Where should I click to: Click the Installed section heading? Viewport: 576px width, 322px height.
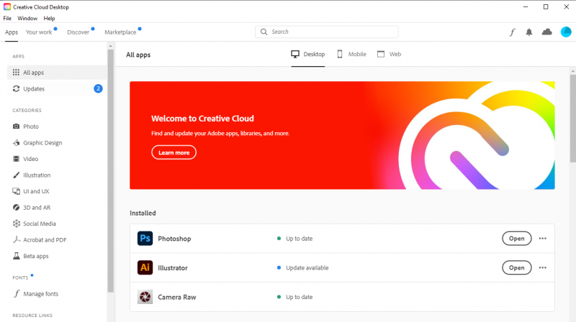pos(143,213)
